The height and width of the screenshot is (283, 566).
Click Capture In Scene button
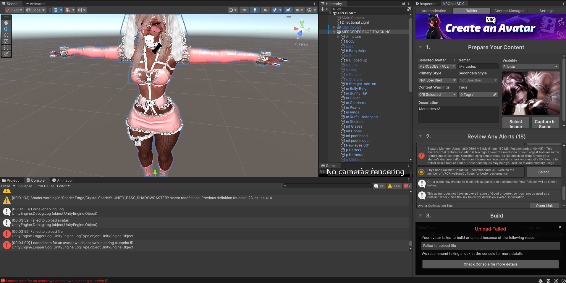[545, 123]
